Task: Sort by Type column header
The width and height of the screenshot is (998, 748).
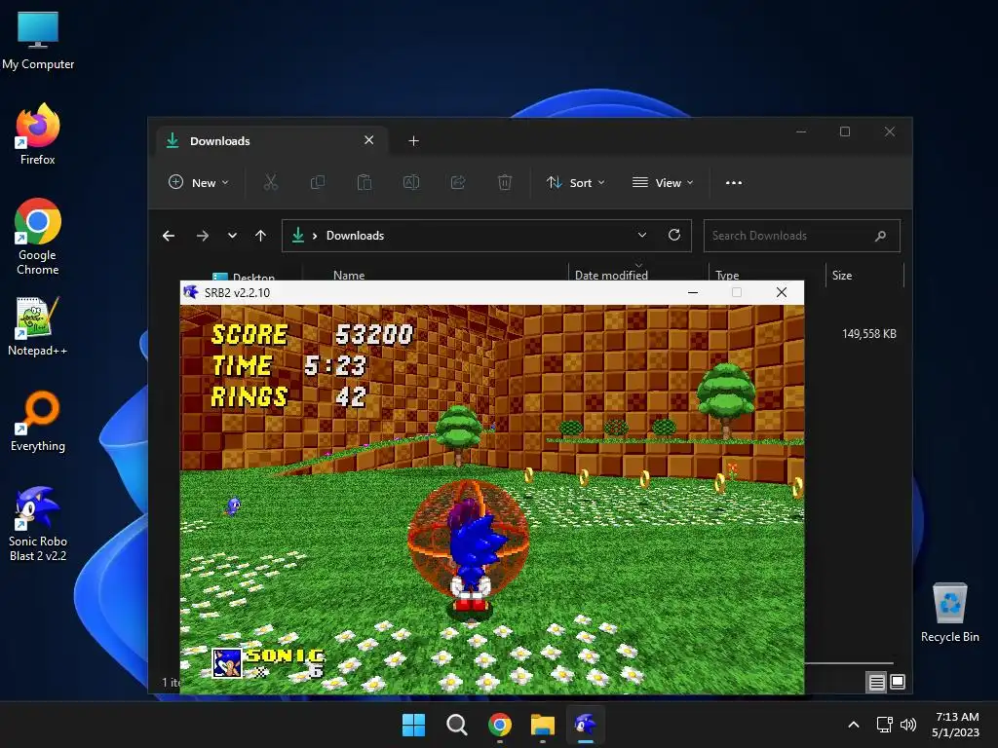Action: click(x=727, y=275)
